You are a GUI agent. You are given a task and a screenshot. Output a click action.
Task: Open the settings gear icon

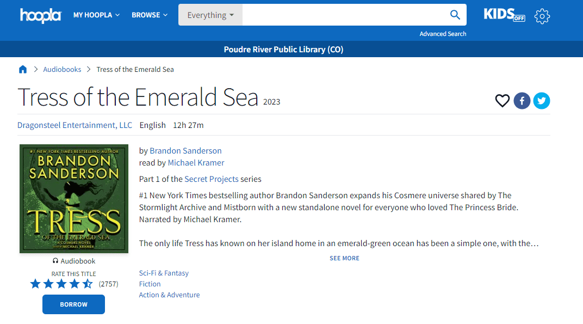(542, 16)
